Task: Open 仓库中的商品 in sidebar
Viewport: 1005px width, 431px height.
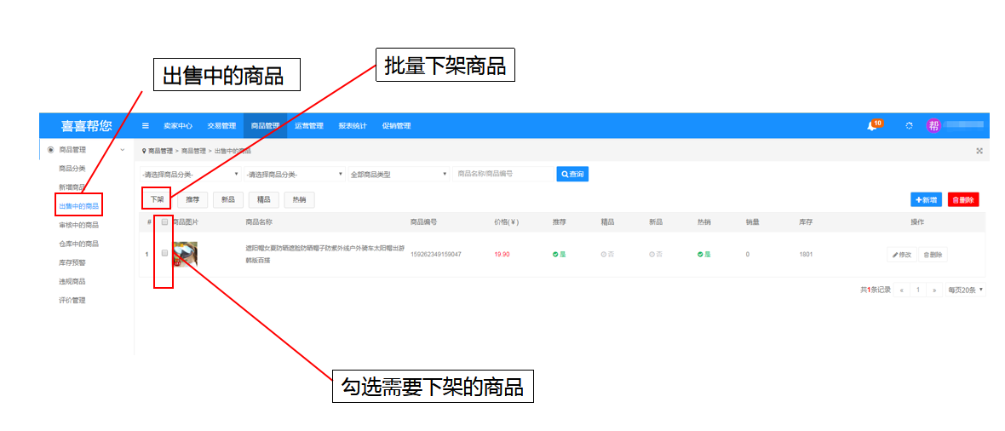Action: [x=78, y=244]
